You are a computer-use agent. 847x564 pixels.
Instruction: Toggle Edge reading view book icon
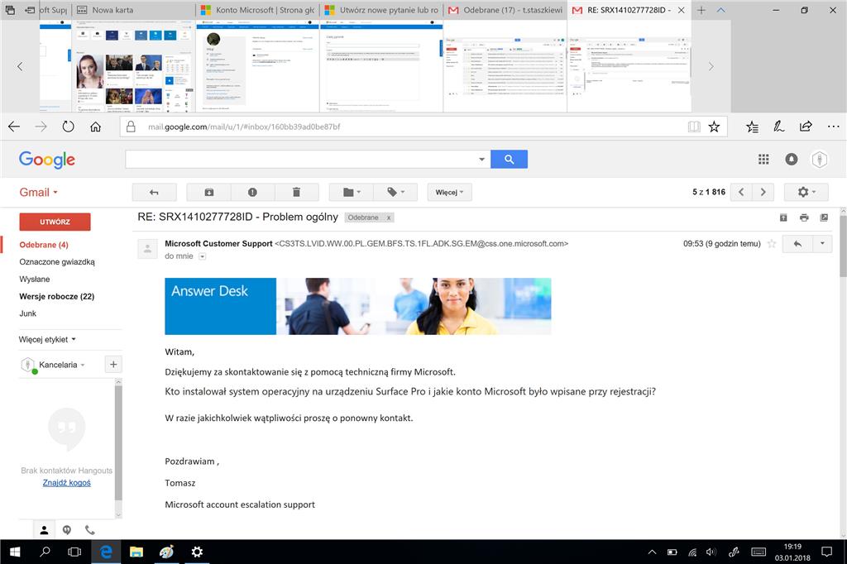point(694,127)
